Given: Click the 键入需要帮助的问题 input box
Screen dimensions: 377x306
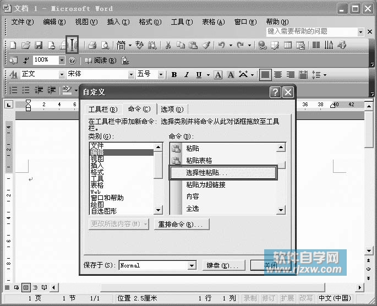Looking at the screenshot, I should point(312,32).
